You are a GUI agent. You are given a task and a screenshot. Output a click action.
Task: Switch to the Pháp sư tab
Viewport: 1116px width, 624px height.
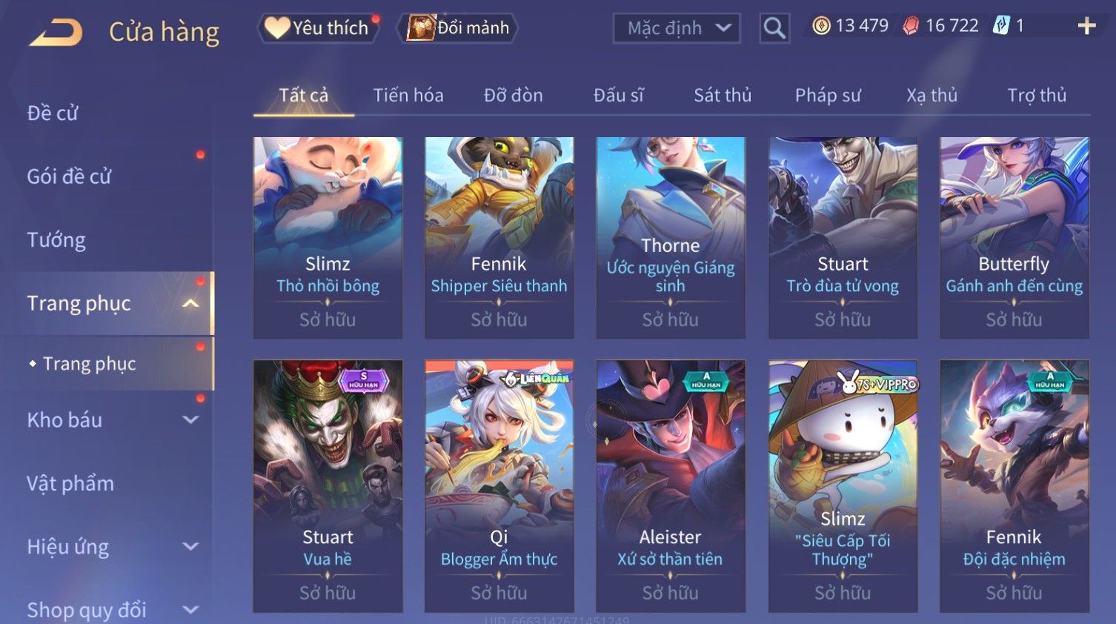828,96
